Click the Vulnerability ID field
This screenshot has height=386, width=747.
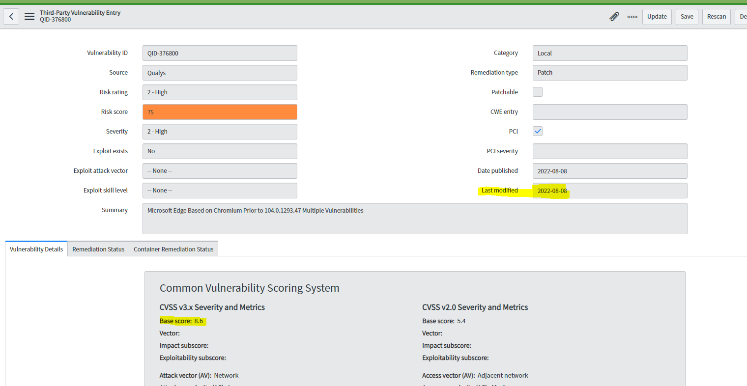pyautogui.click(x=220, y=53)
